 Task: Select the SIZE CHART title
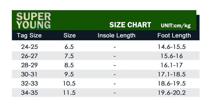(x=130, y=25)
